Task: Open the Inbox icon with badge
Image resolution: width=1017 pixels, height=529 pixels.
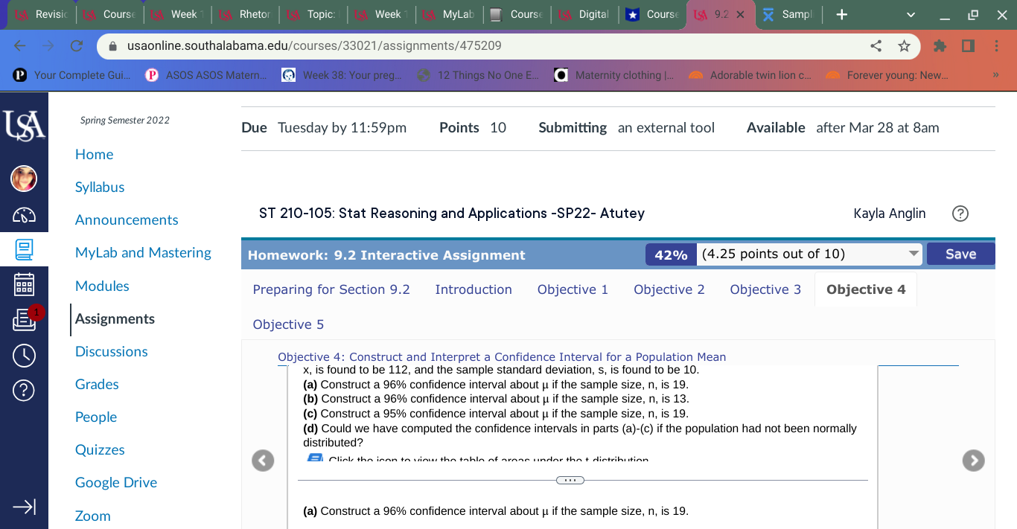Action: 24,319
